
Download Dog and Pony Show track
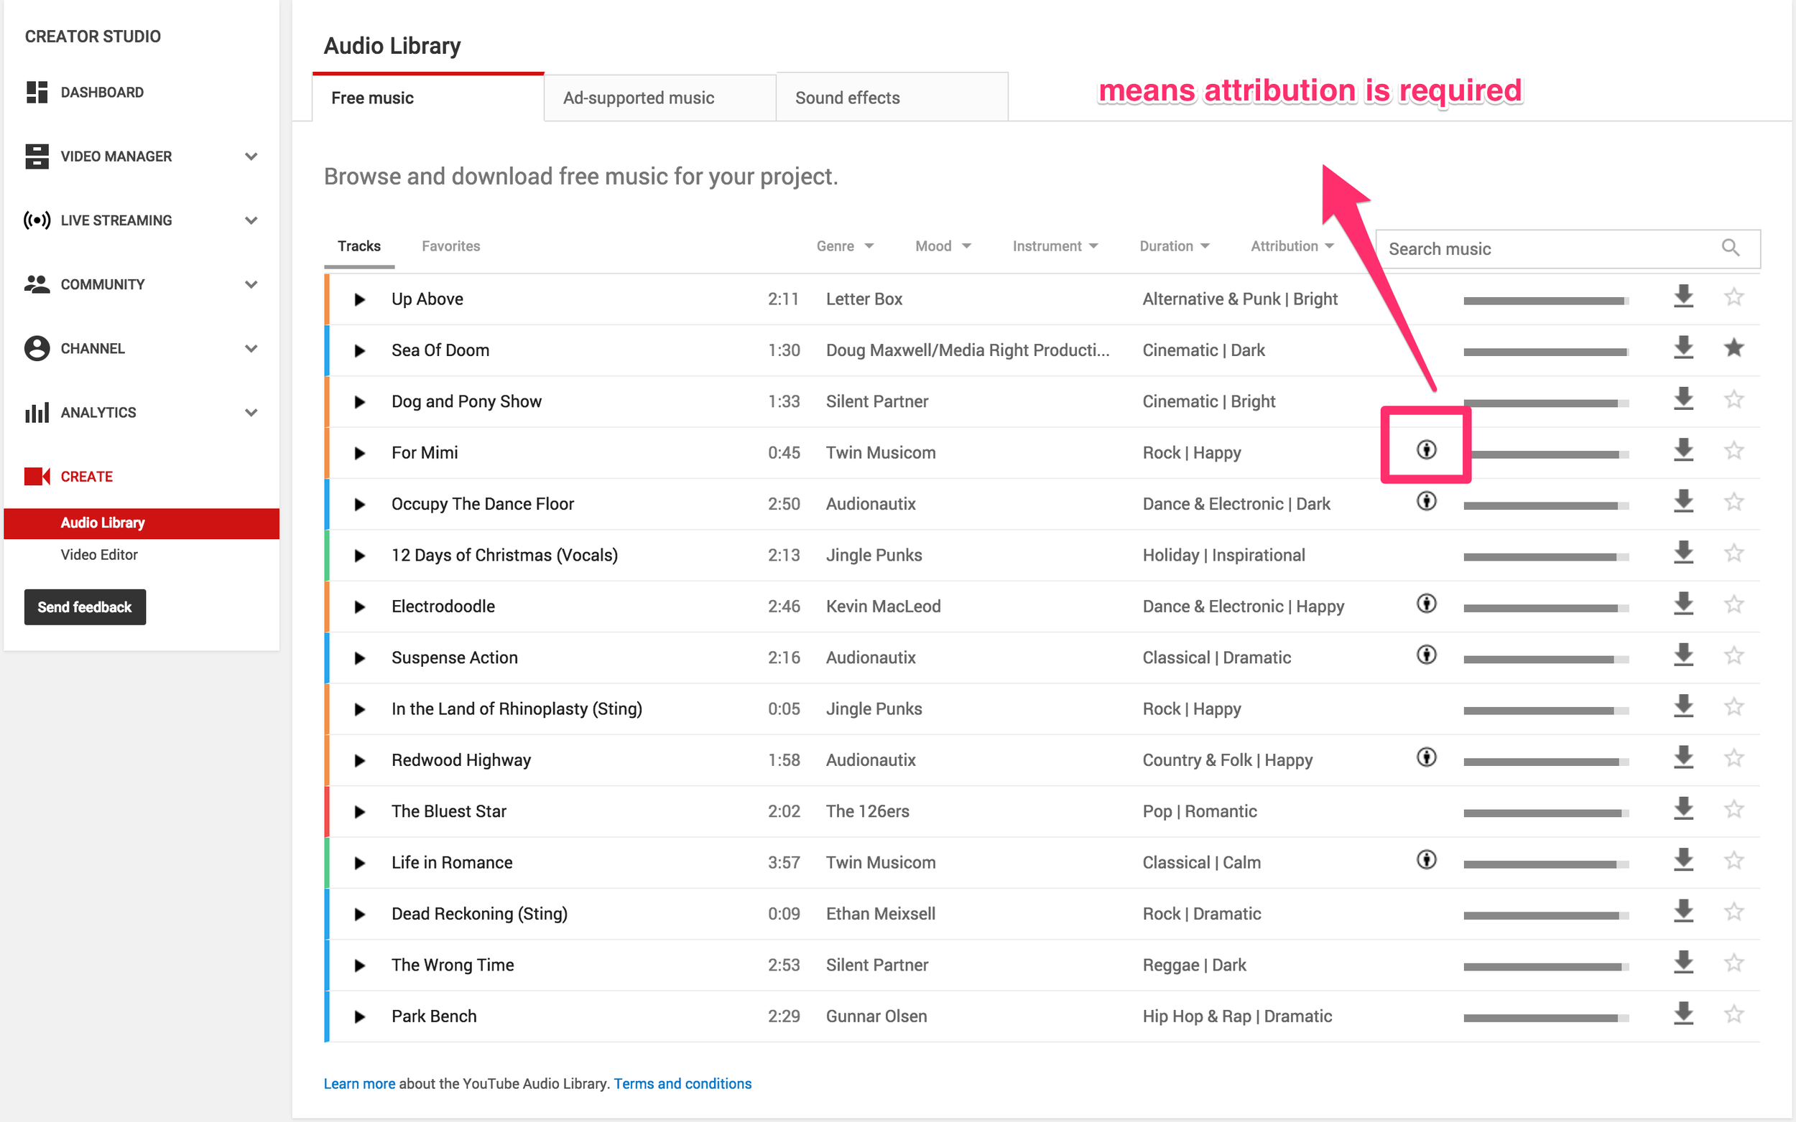tap(1683, 399)
